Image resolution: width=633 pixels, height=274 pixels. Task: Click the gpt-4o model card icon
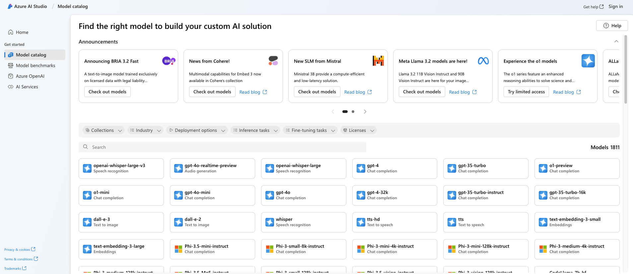pyautogui.click(x=270, y=195)
